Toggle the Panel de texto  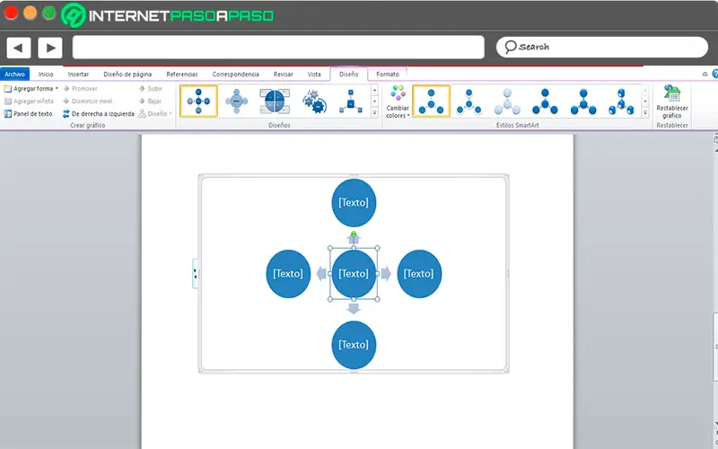pos(29,114)
